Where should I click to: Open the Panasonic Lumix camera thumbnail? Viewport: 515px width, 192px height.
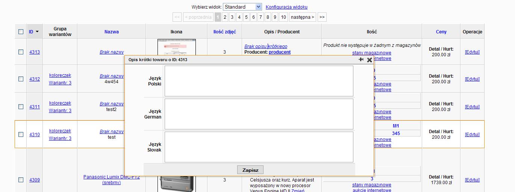pyautogui.click(x=176, y=183)
